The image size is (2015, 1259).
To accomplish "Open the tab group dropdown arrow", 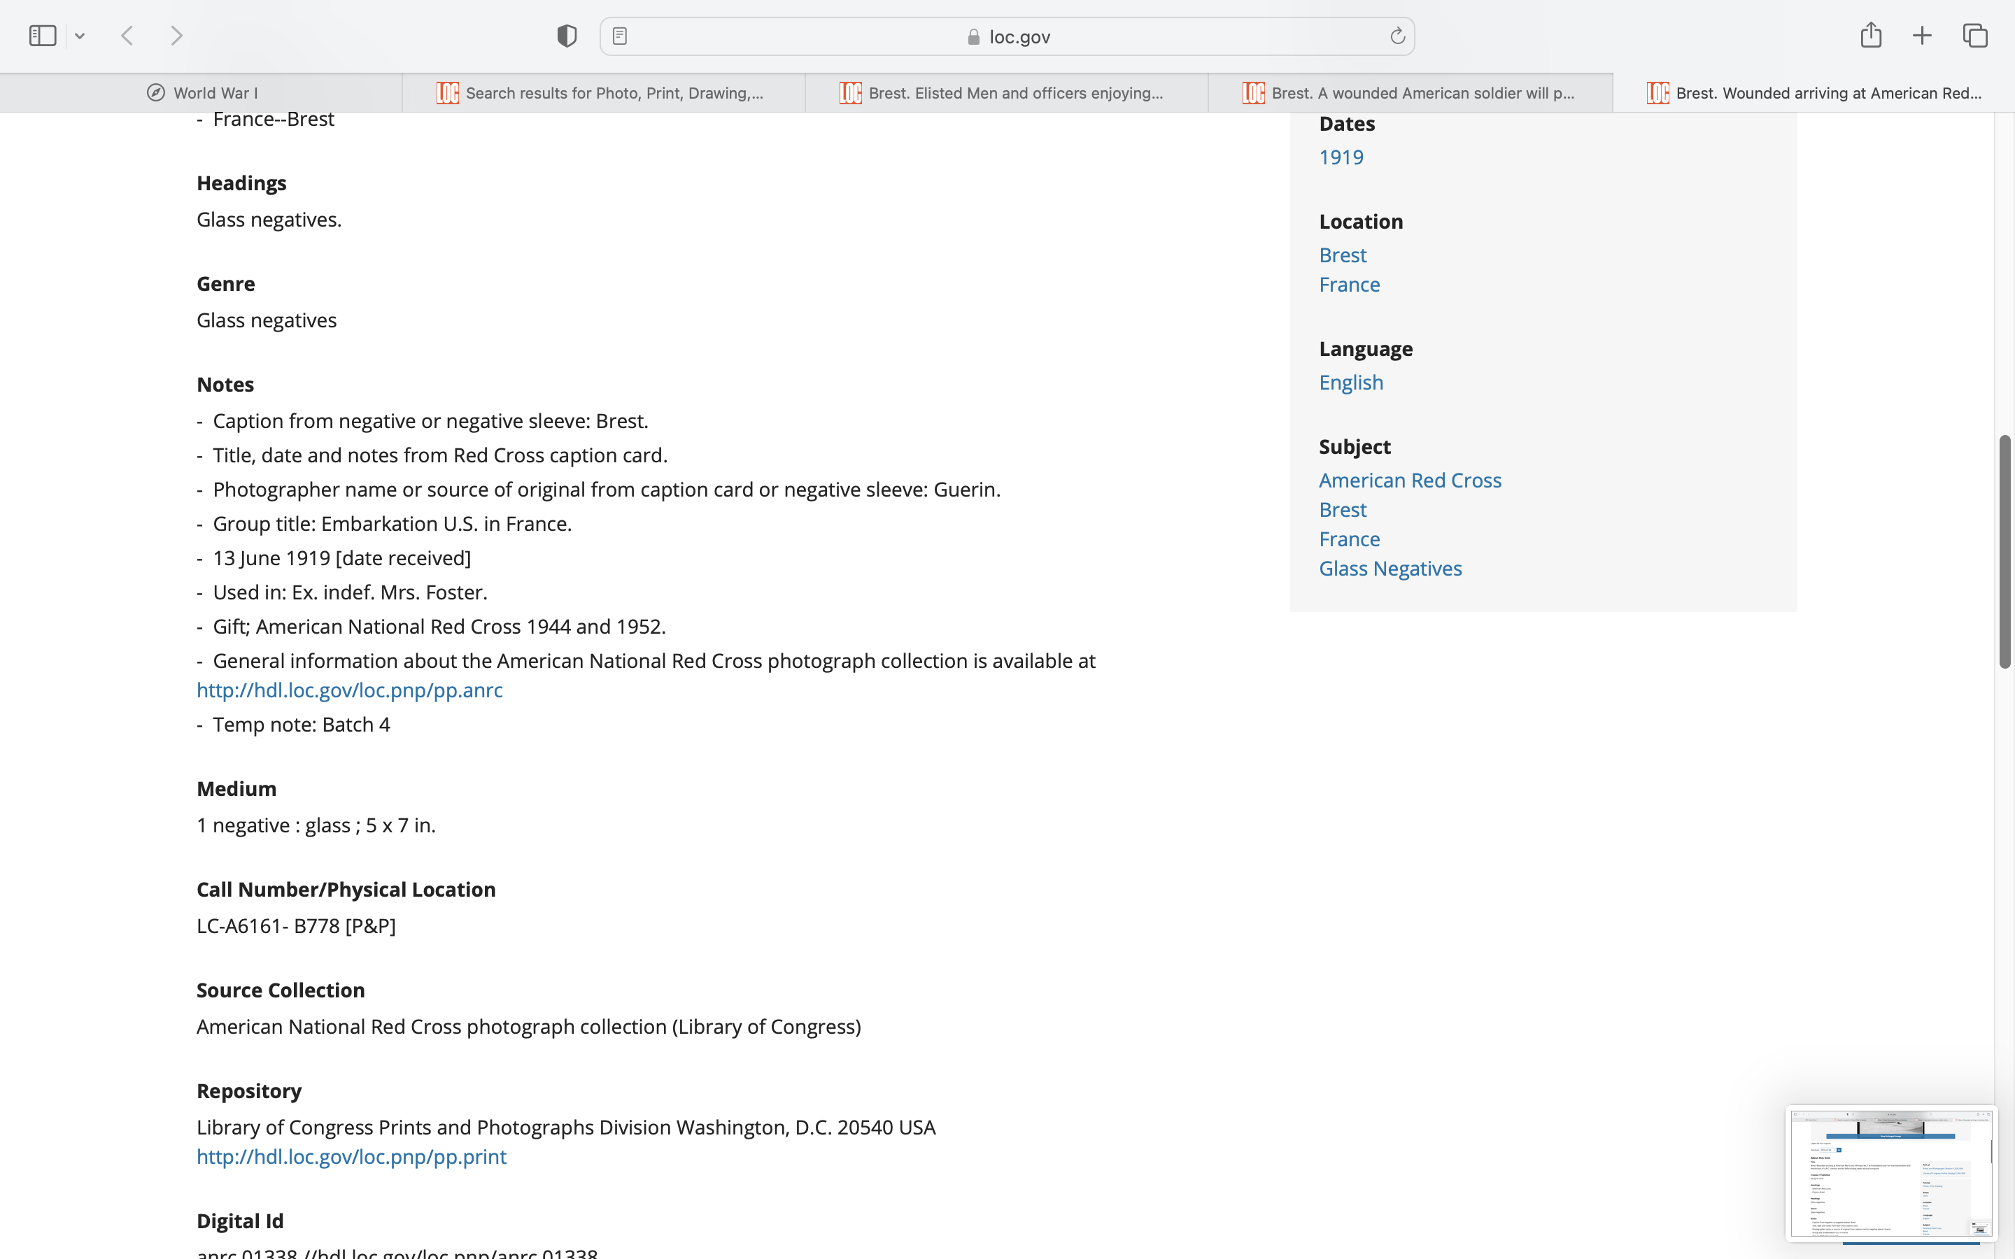I will tap(80, 36).
